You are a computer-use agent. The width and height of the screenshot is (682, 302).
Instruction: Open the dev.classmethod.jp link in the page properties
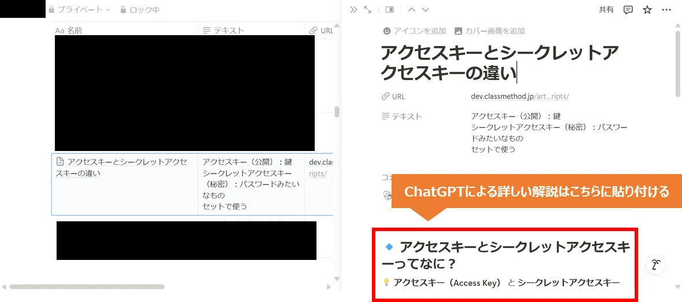point(520,96)
